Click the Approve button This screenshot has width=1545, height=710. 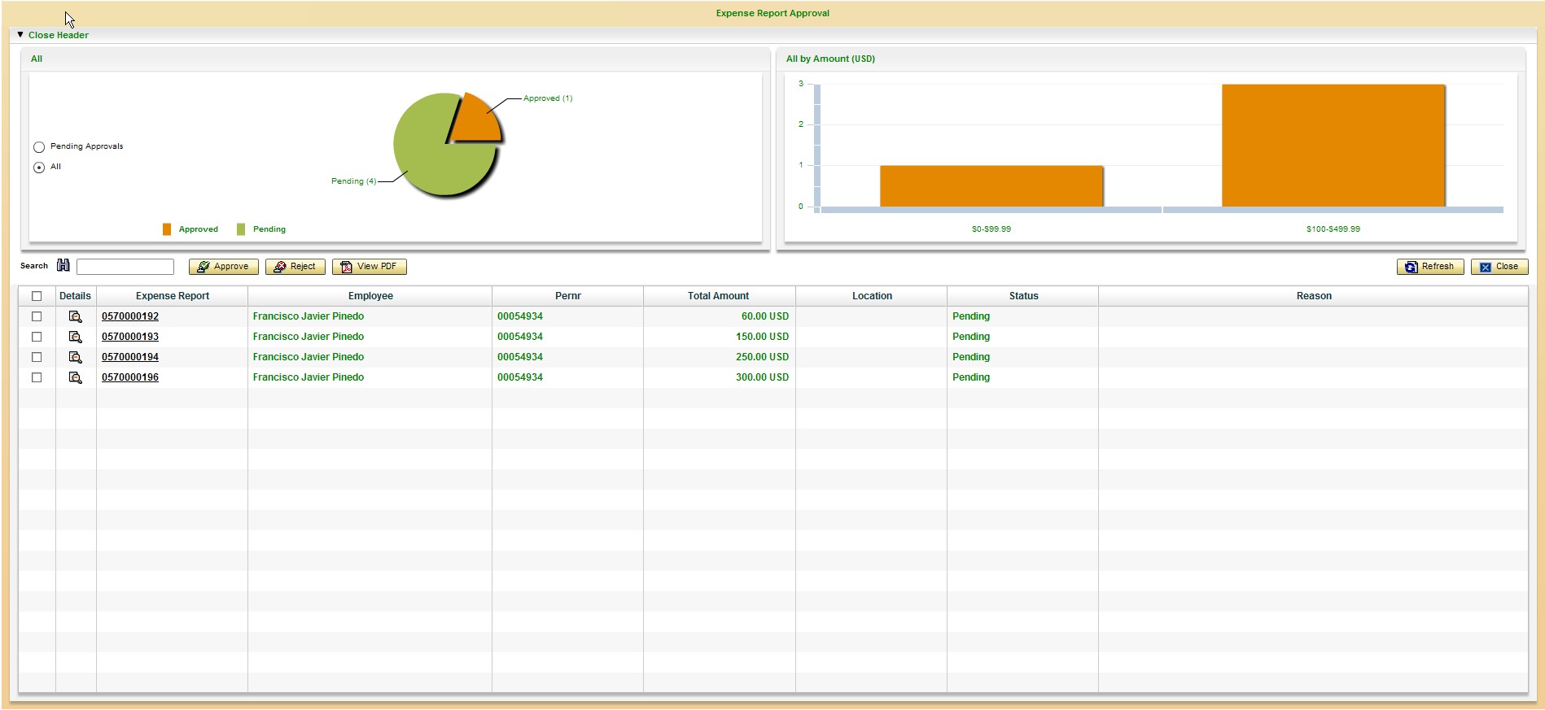coord(224,267)
